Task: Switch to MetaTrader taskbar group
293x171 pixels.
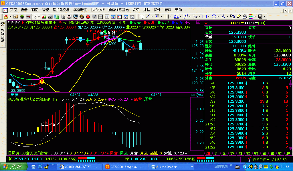Action: click(x=171, y=167)
